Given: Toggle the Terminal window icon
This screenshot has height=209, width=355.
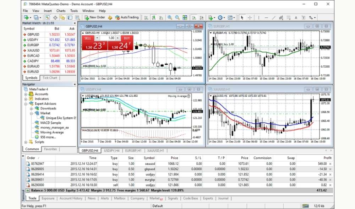Looking at the screenshot, I should [70, 17].
